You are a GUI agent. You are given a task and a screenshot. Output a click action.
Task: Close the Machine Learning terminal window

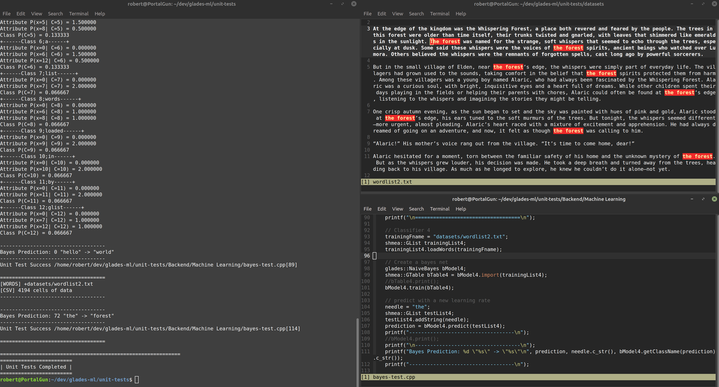click(714, 199)
